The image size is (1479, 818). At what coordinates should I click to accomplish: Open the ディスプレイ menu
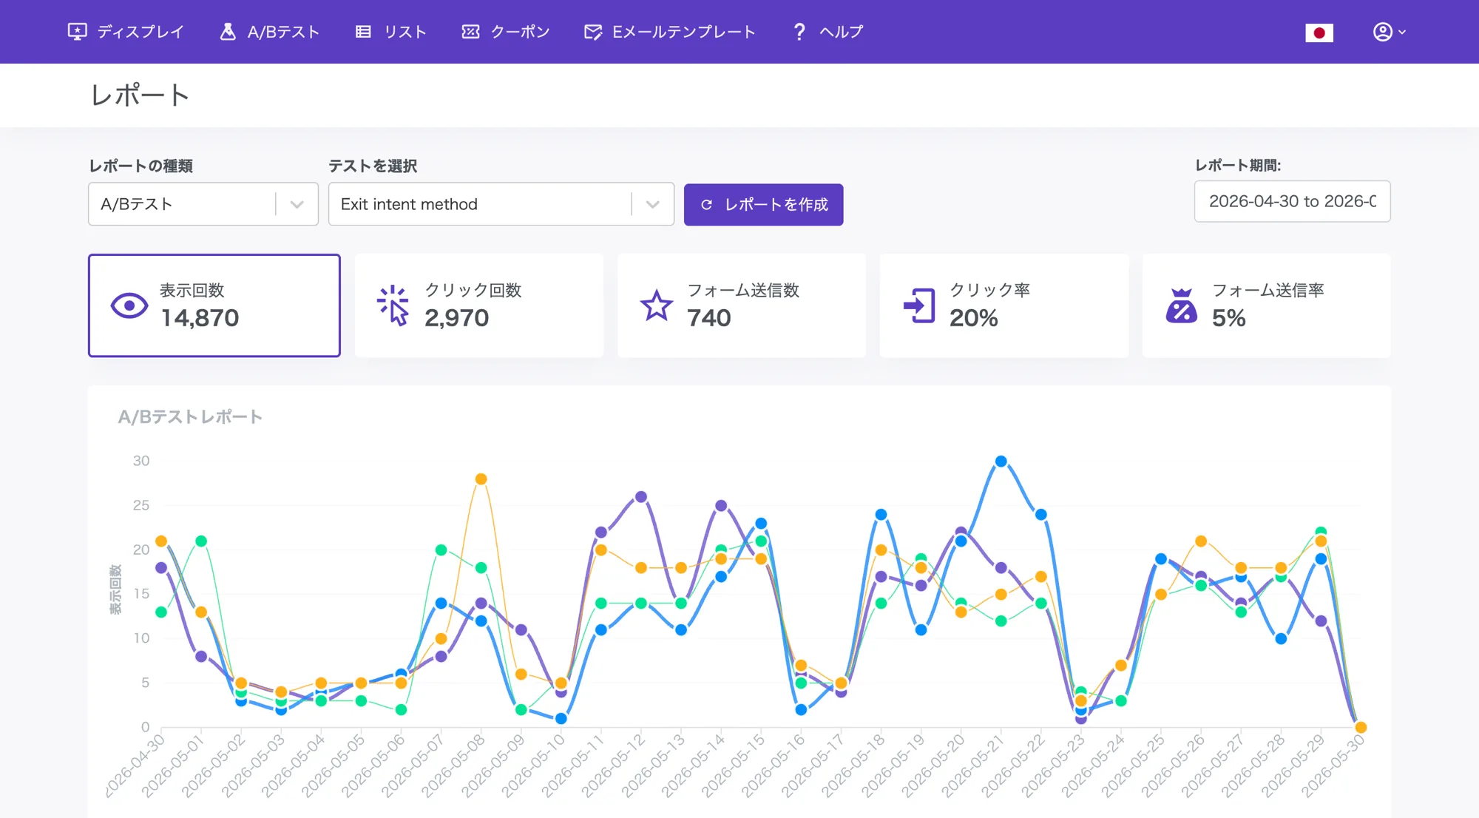pos(126,32)
